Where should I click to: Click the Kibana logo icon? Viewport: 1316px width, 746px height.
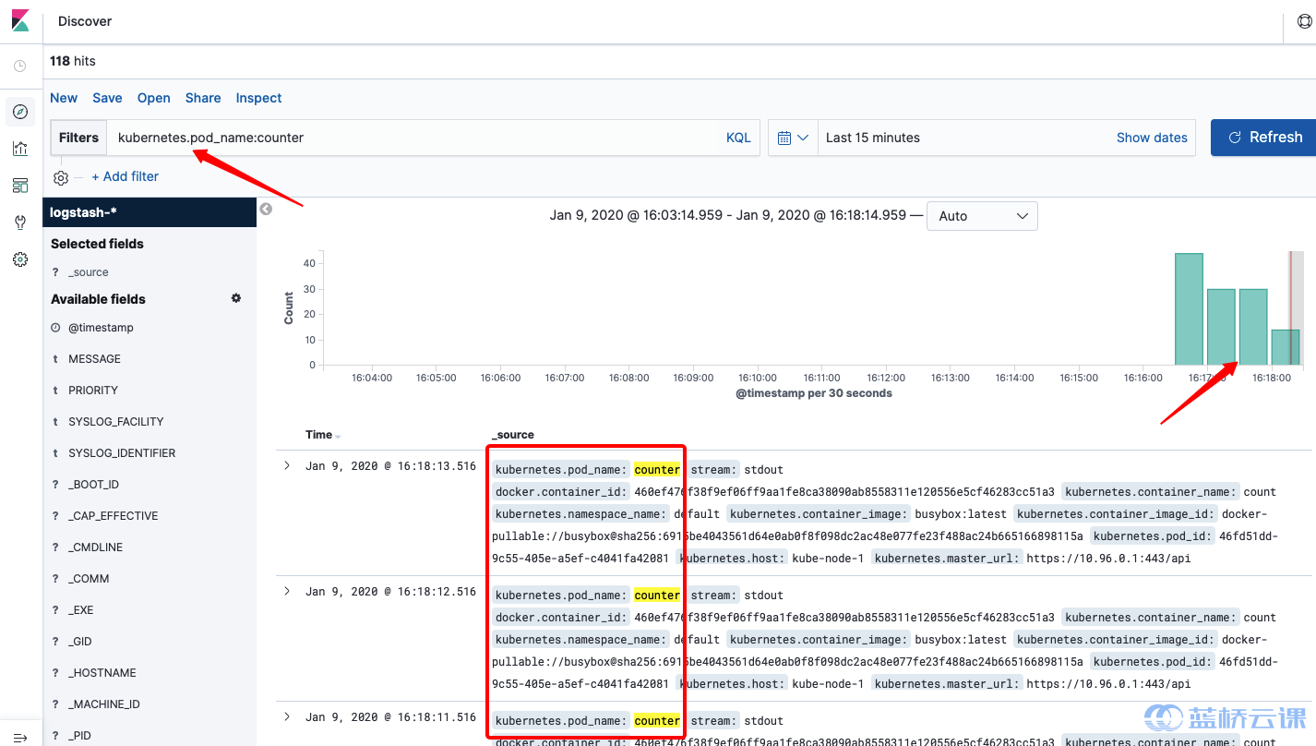20,20
